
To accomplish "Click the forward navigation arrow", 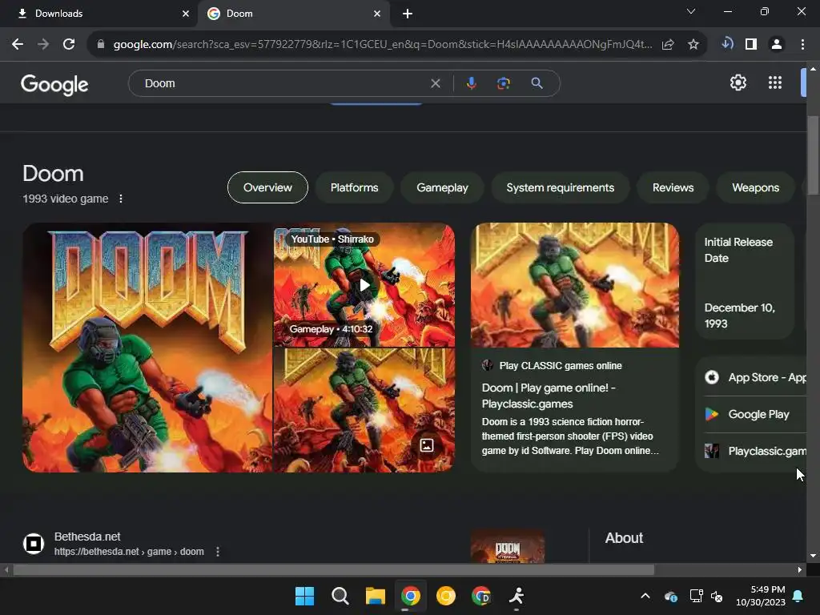I will [43, 45].
